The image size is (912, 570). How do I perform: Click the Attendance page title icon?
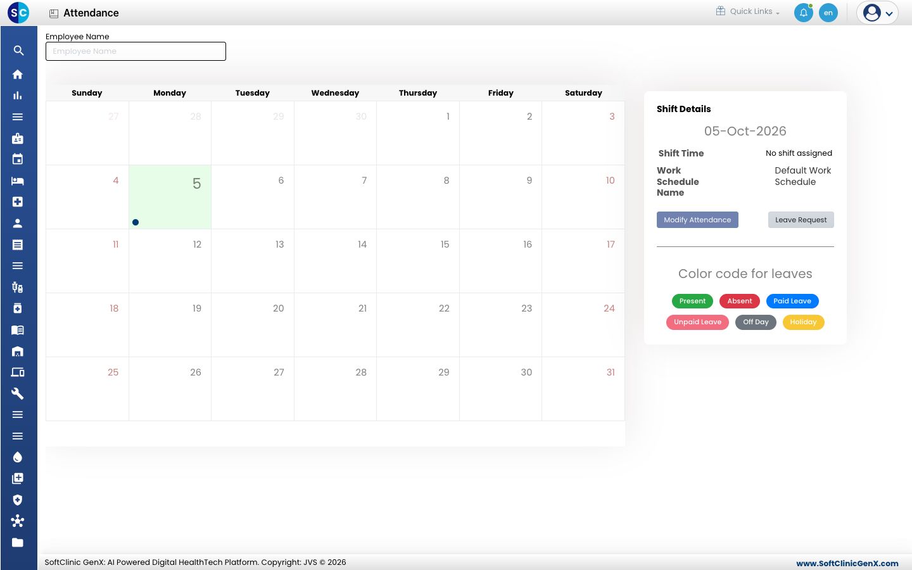54,13
